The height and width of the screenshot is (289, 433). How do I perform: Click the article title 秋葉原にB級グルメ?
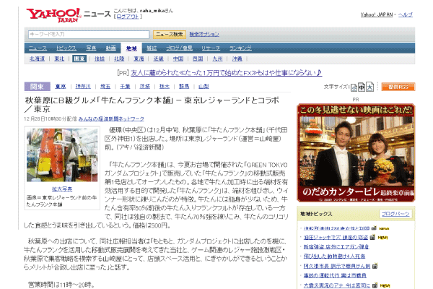[x=152, y=105]
